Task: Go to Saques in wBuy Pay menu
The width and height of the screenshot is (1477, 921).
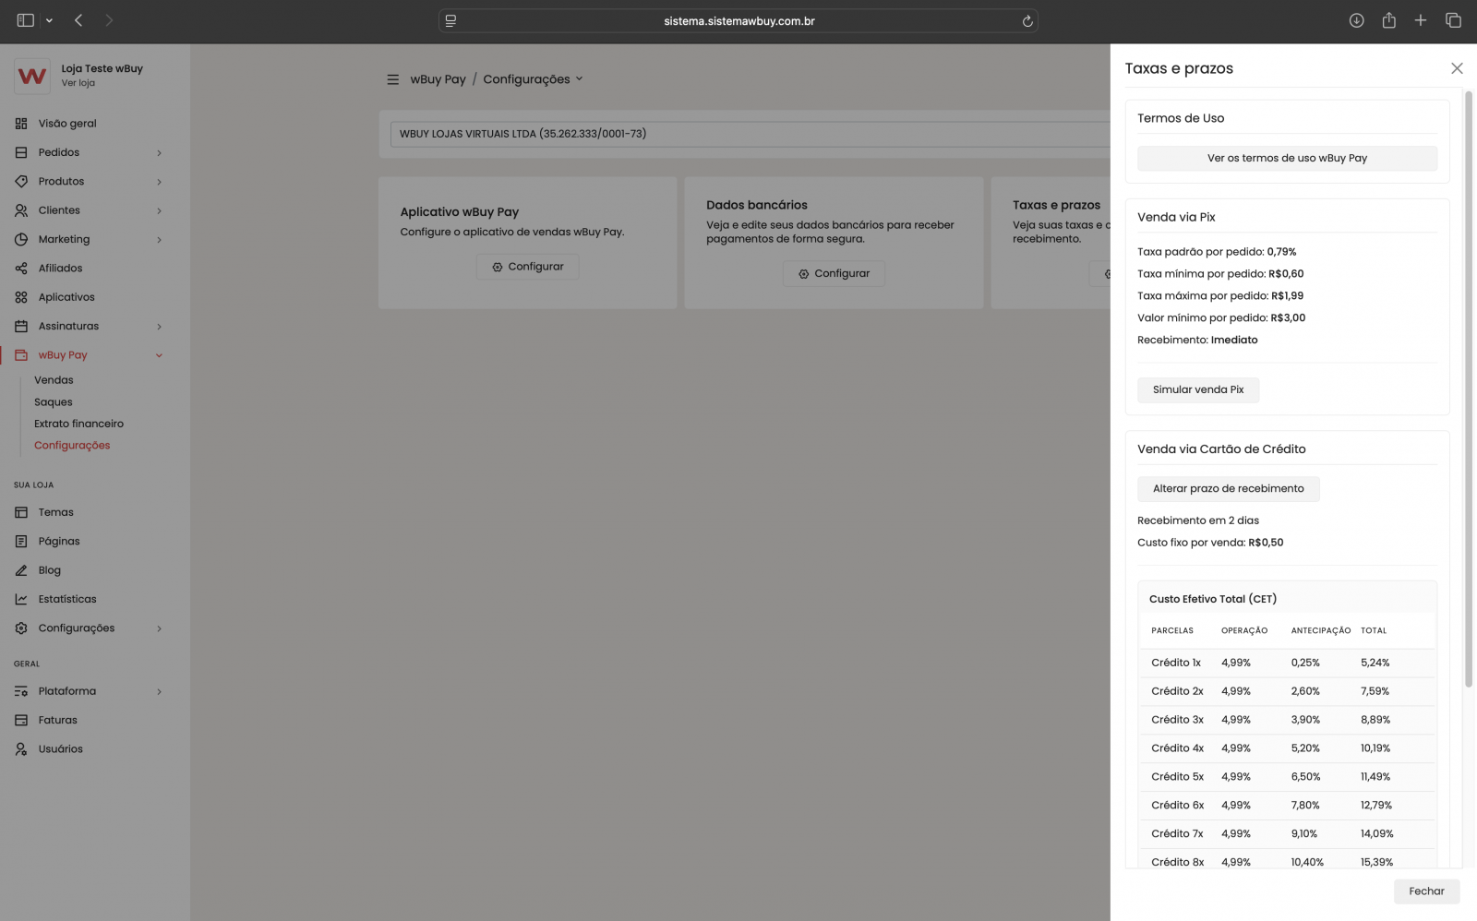Action: (54, 402)
